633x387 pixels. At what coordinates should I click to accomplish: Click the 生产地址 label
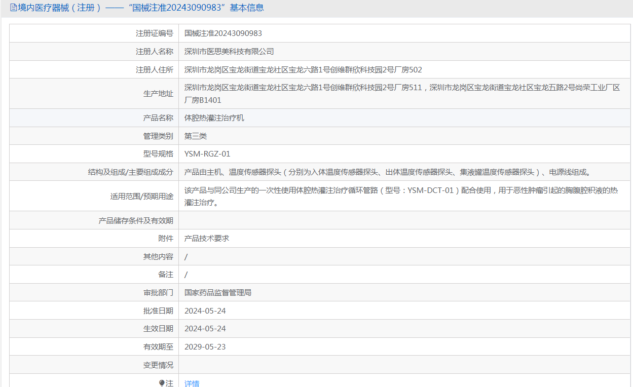158,94
